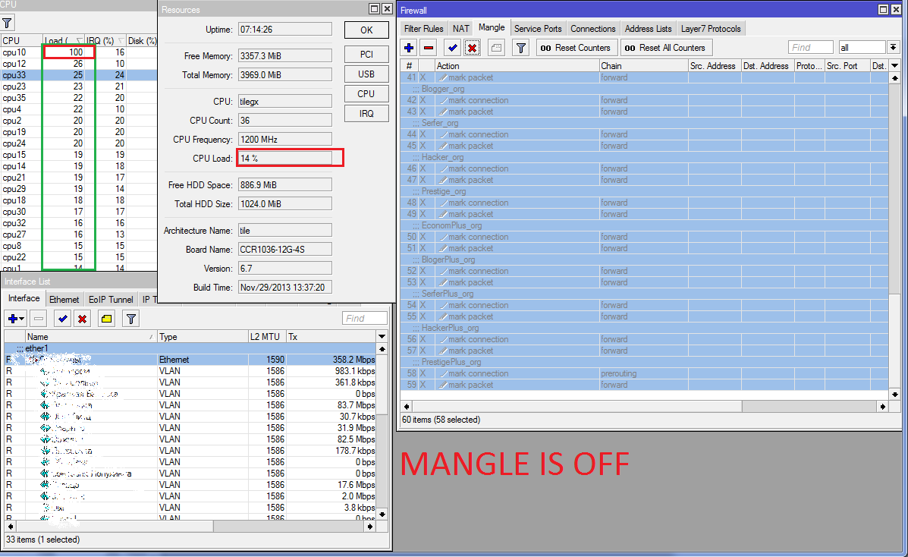Screen dimensions: 908x557
Task: Click the blue plus add button in Firewall
Action: coord(409,48)
